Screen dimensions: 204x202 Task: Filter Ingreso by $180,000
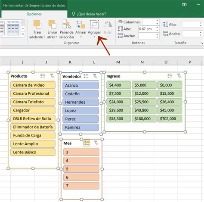point(144,118)
